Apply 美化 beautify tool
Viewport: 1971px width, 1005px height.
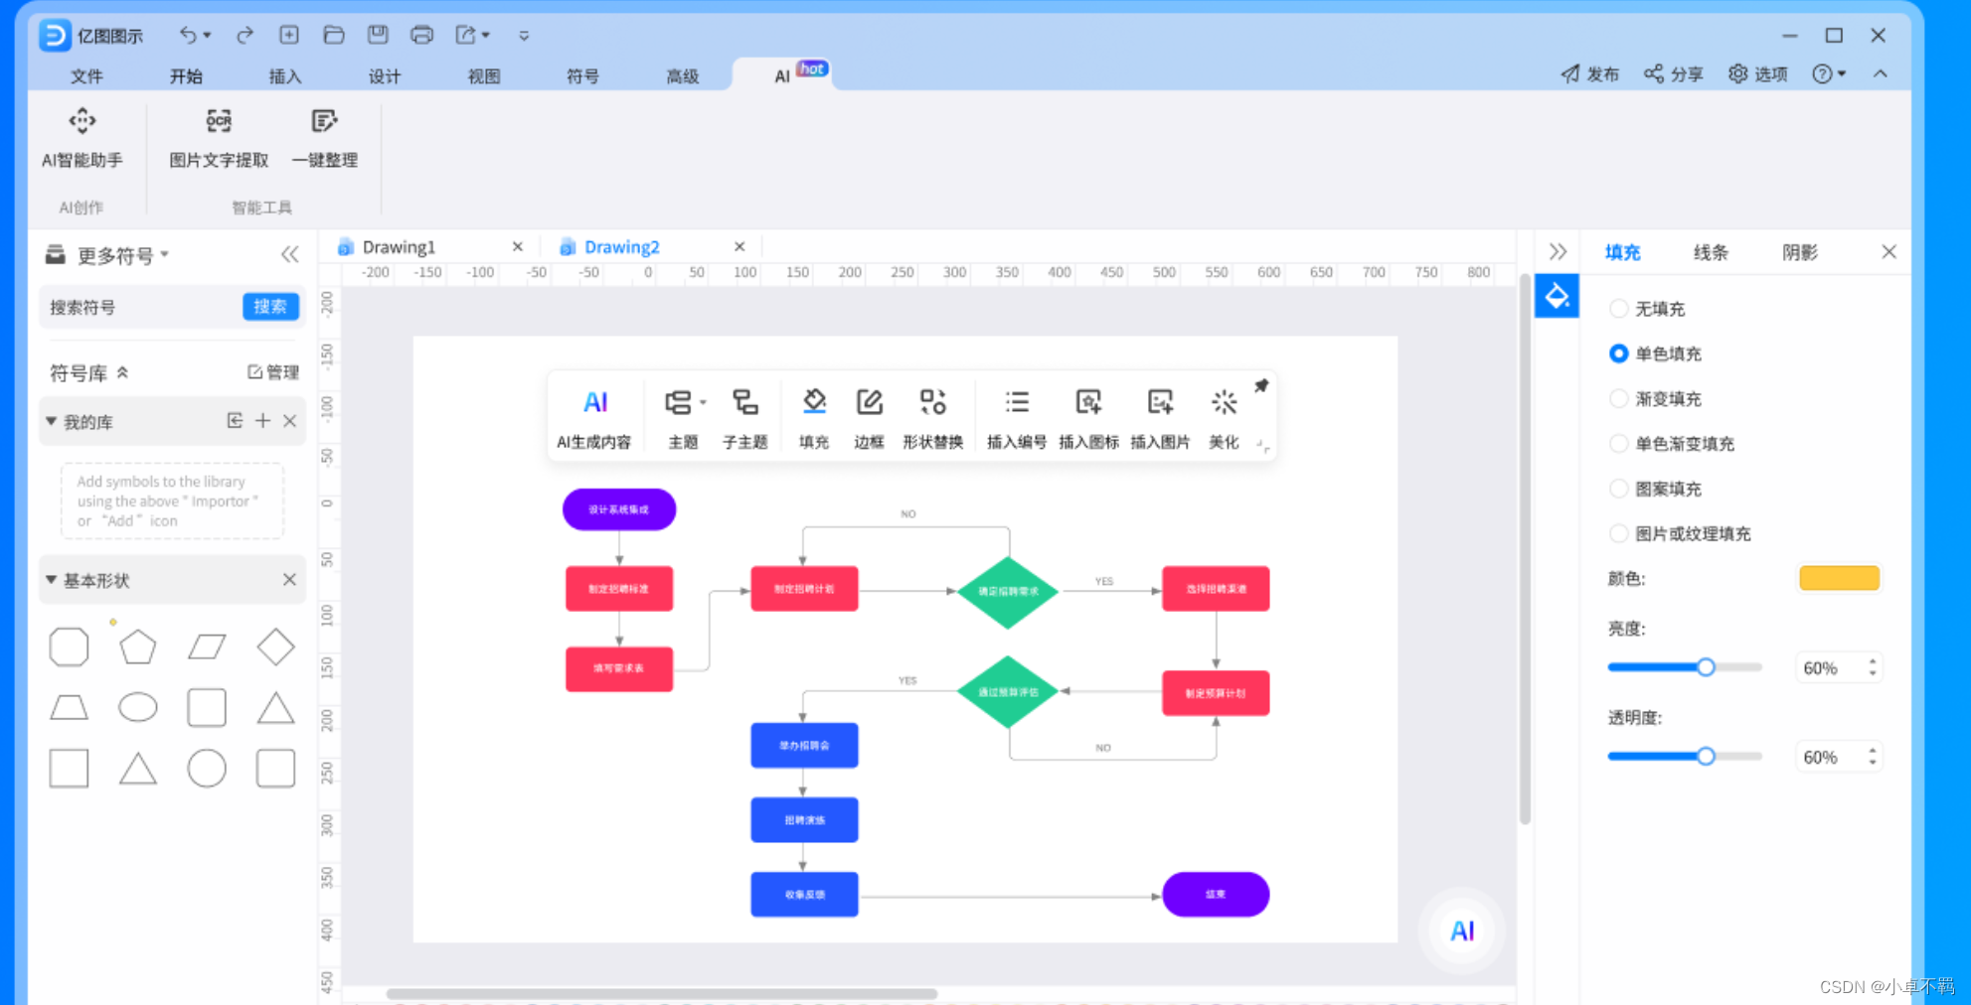(1224, 419)
